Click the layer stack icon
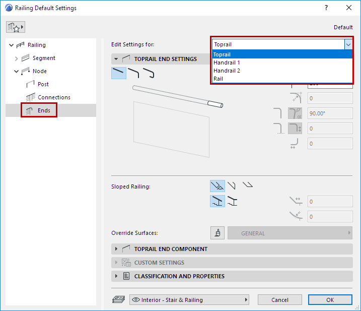This screenshot has width=361, height=311. coord(118,299)
